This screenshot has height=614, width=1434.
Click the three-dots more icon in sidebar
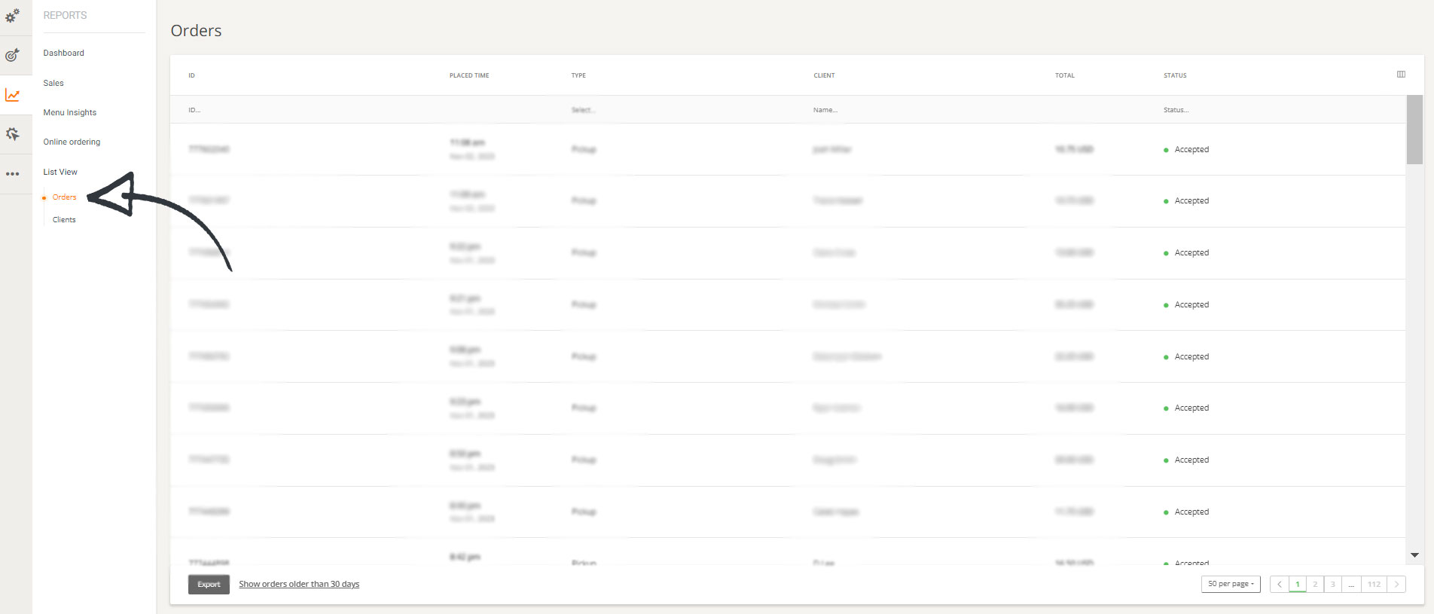click(x=13, y=174)
